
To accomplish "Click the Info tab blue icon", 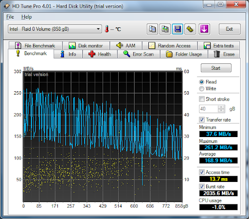I will click(x=62, y=54).
